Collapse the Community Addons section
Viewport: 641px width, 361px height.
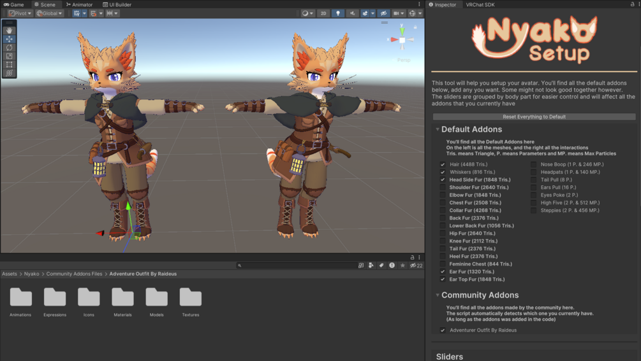pos(438,295)
